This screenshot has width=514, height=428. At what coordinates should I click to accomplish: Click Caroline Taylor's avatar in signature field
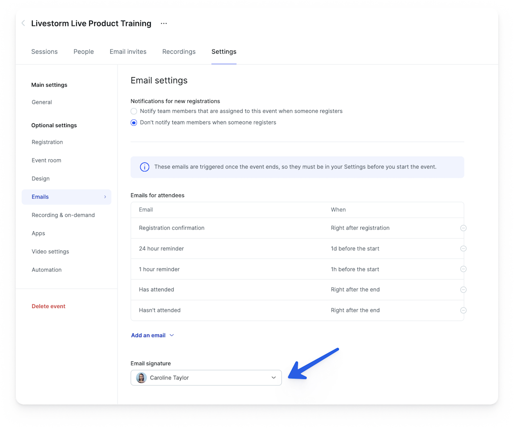tap(141, 378)
